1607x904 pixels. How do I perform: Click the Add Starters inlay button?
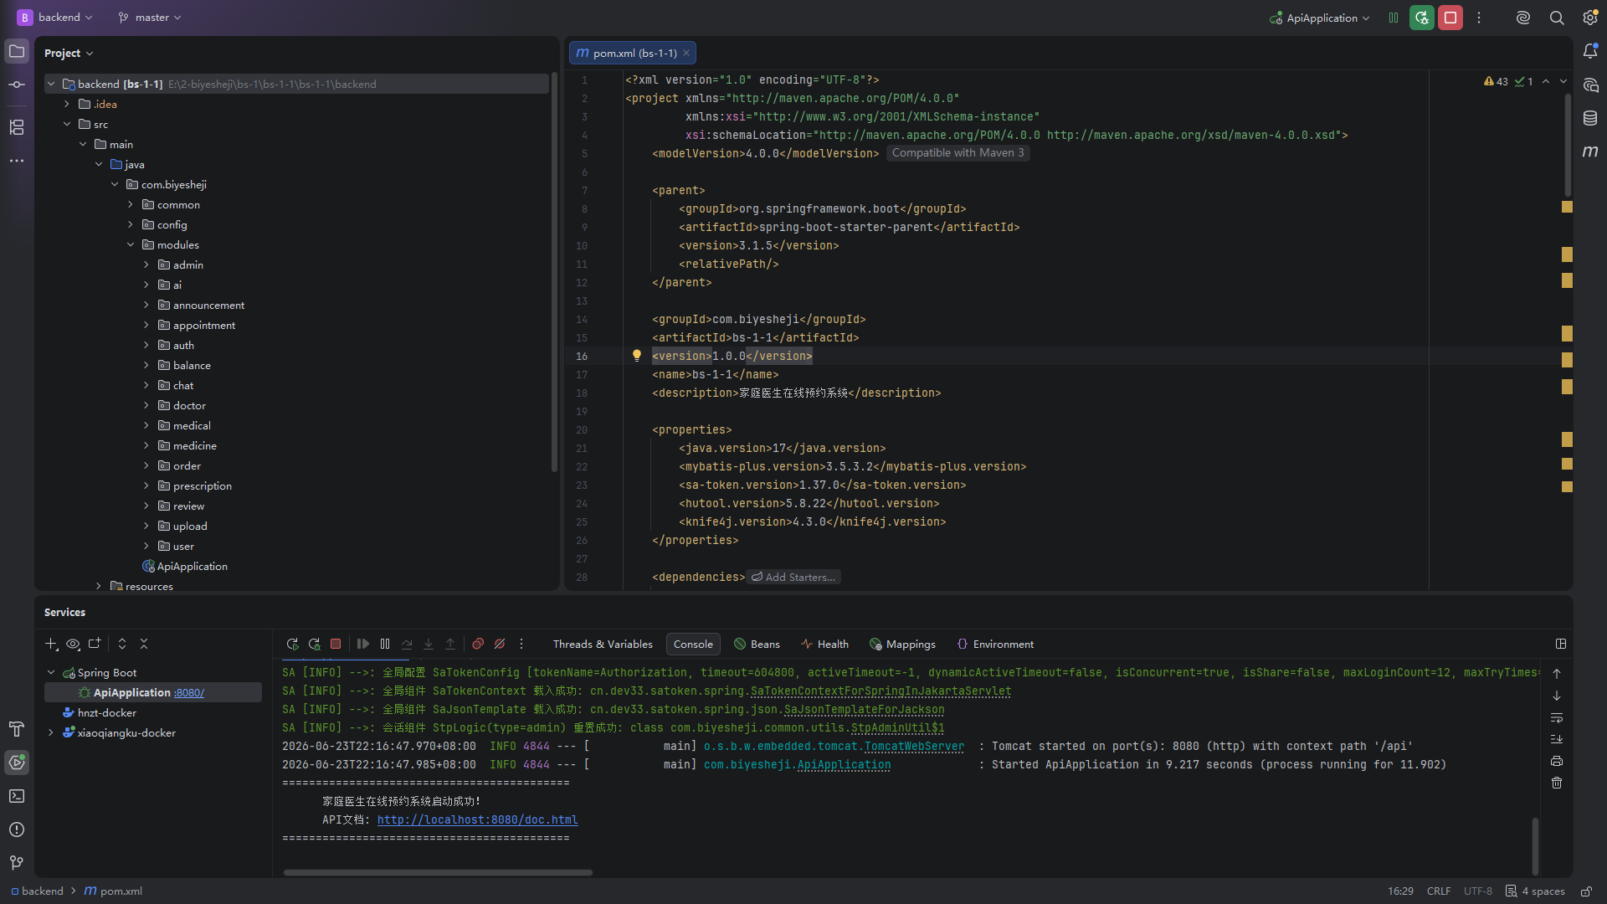pos(793,577)
